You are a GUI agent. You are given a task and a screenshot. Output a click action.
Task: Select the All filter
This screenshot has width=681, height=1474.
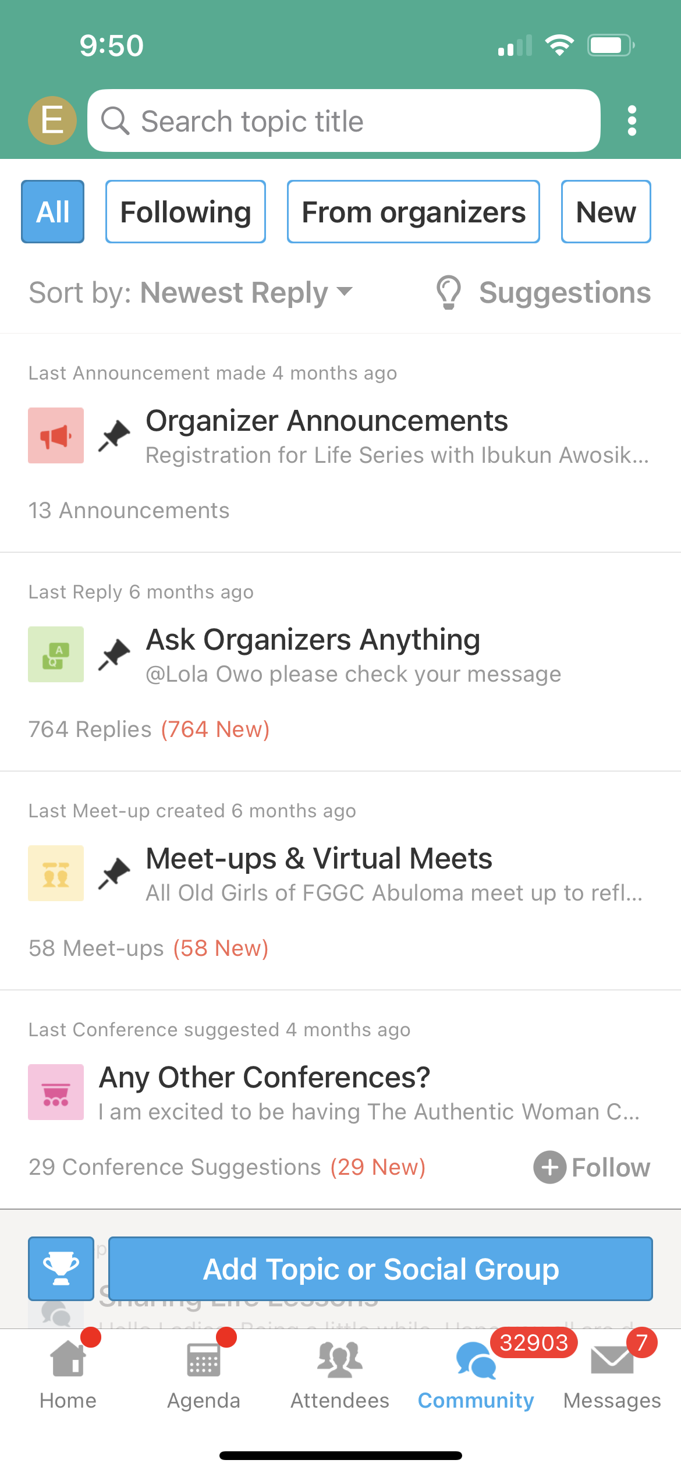[x=53, y=212]
